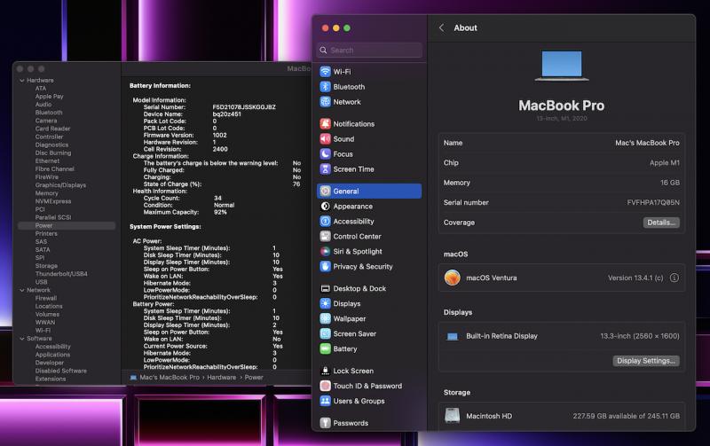Click the Wallpaper icon in sidebar
This screenshot has height=446, width=710.
[x=325, y=318]
